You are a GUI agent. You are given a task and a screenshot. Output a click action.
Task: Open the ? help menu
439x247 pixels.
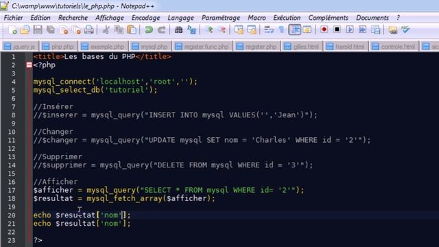[398, 18]
